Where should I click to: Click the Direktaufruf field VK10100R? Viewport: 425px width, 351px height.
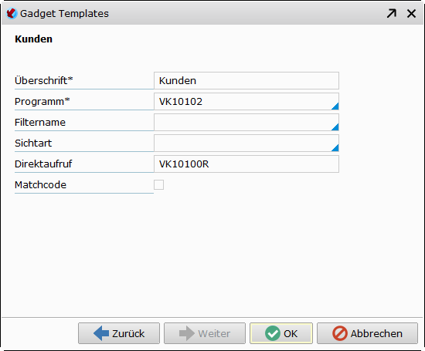click(246, 164)
